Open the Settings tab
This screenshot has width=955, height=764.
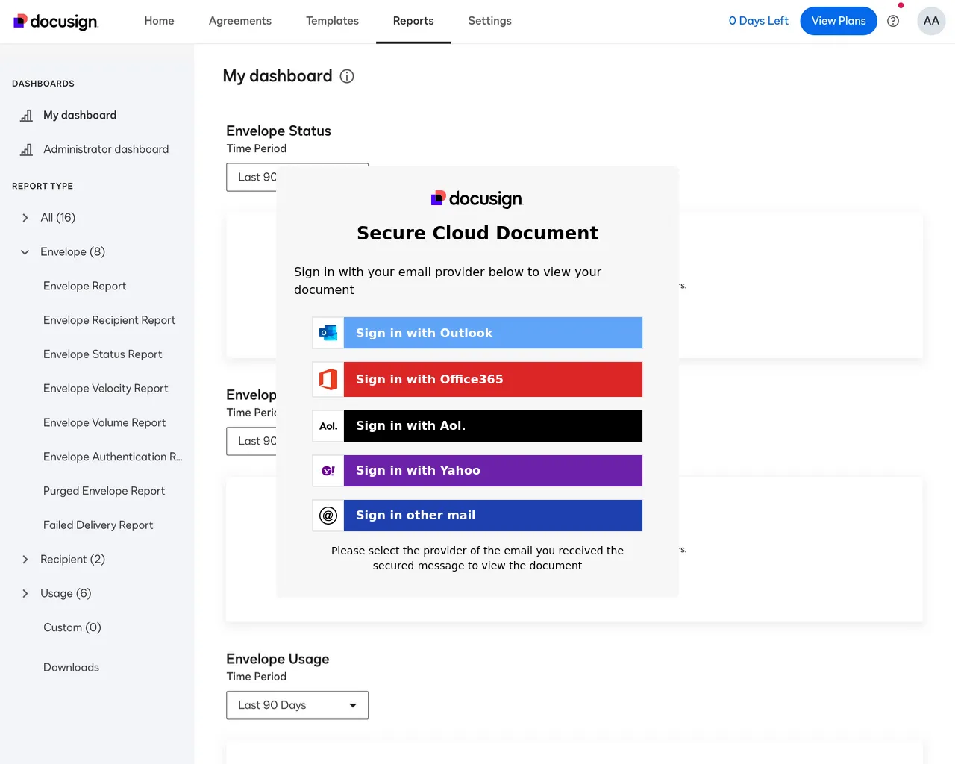(489, 21)
